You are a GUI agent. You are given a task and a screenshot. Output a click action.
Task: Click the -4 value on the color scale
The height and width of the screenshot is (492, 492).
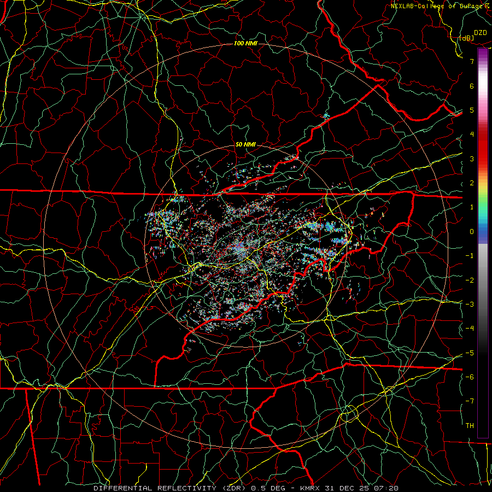tap(470, 329)
